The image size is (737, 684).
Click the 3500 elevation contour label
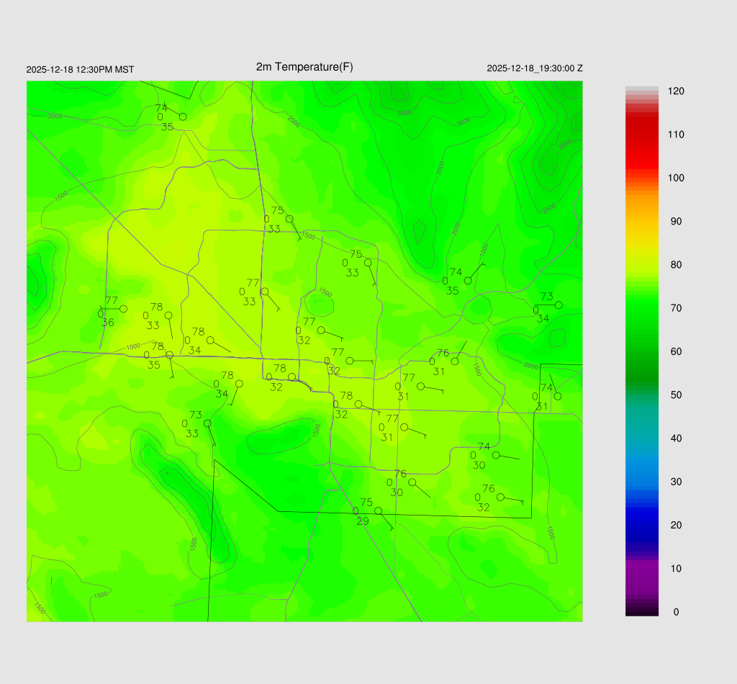pos(404,112)
